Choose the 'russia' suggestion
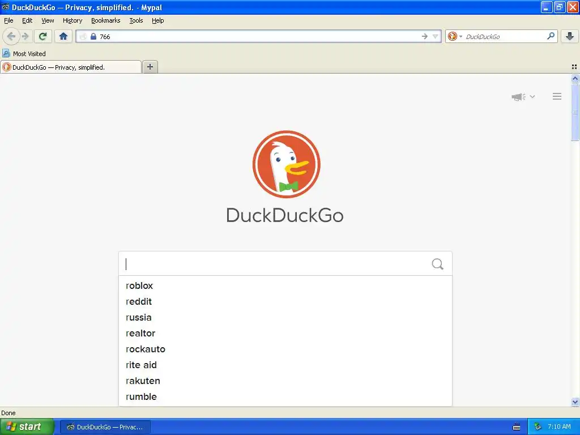This screenshot has height=435, width=580. (285, 317)
